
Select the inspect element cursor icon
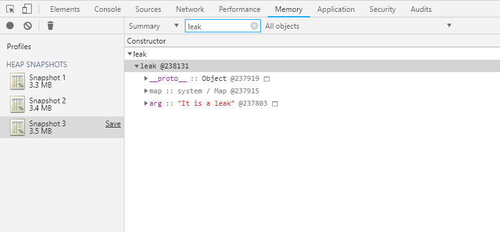click(x=10, y=9)
